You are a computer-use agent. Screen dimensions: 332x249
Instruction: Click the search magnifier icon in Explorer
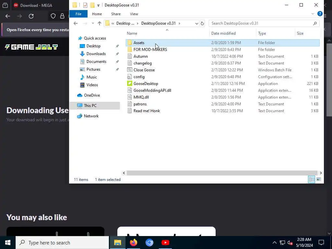point(315,23)
